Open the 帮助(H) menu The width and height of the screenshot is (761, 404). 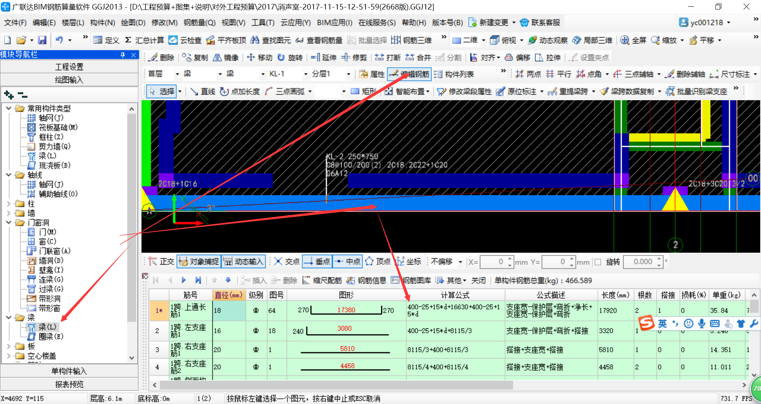[414, 23]
